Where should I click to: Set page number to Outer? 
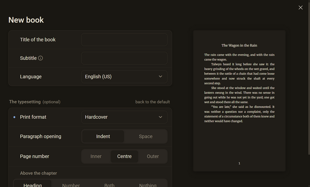point(153,156)
